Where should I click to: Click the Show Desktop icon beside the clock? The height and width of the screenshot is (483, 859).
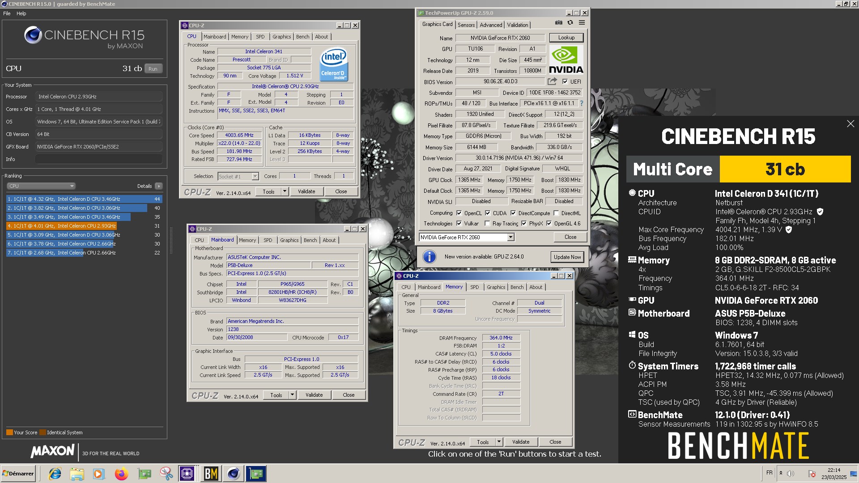(x=854, y=474)
